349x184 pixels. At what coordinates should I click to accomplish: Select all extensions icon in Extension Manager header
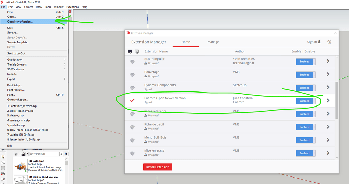pos(130,52)
